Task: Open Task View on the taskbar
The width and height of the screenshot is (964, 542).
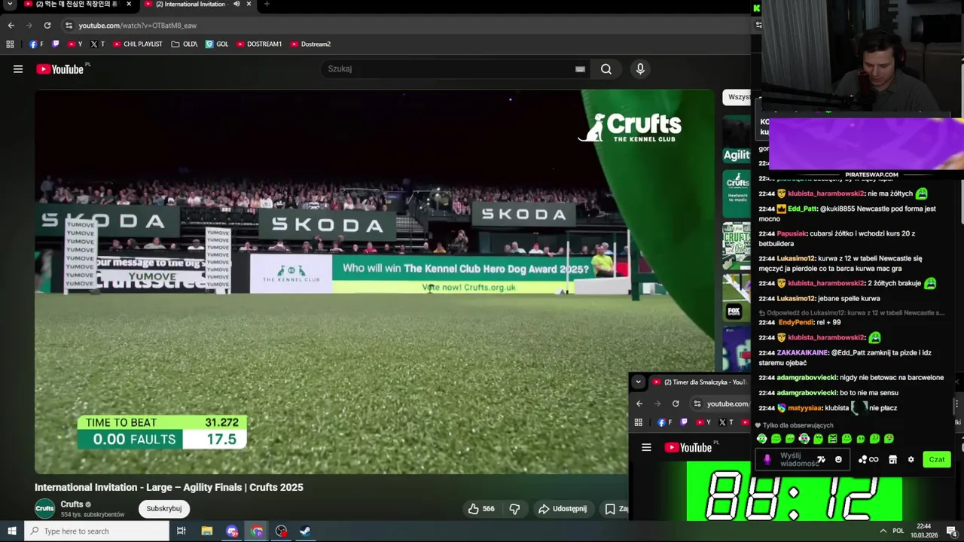Action: pos(181,531)
